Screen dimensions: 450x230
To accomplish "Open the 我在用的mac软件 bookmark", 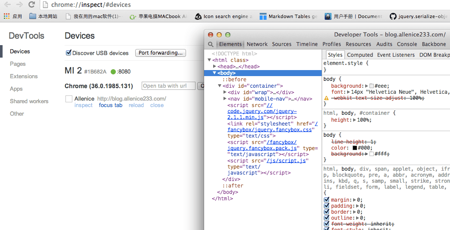I will [x=93, y=16].
